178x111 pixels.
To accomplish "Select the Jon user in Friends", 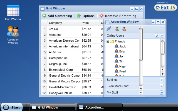I will (122, 56).
